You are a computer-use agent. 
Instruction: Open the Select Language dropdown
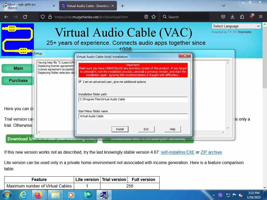(x=236, y=26)
